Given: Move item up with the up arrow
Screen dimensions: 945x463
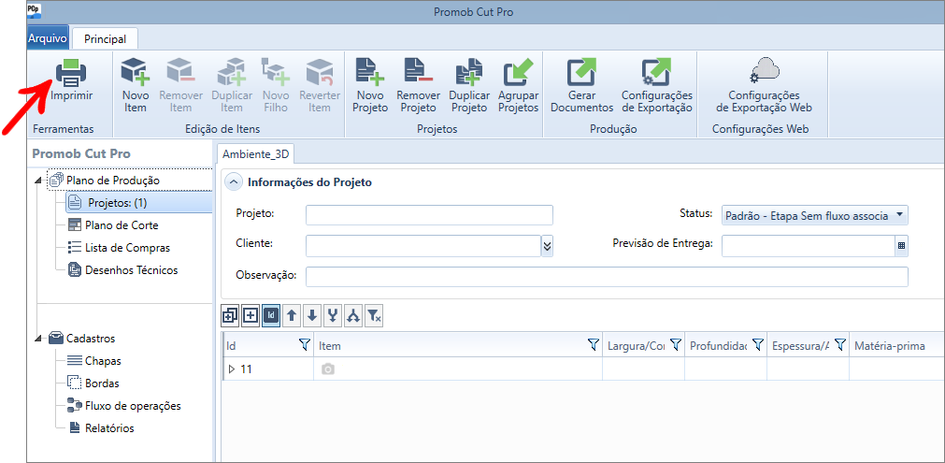Looking at the screenshot, I should click(292, 316).
